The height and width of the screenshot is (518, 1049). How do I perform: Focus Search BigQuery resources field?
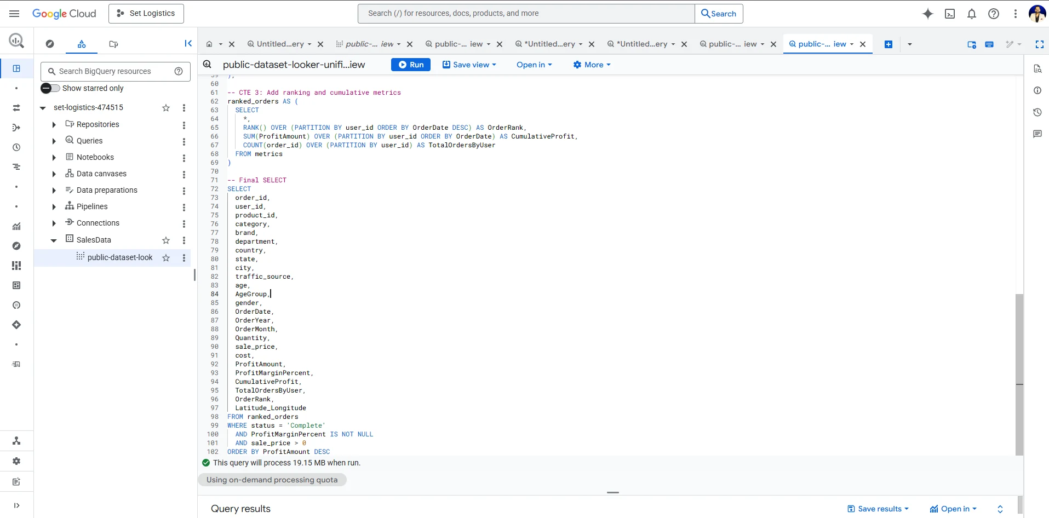[116, 71]
